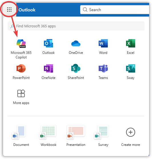Click the Outlook title in header
Image resolution: width=152 pixels, height=159 pixels.
[x=27, y=10]
